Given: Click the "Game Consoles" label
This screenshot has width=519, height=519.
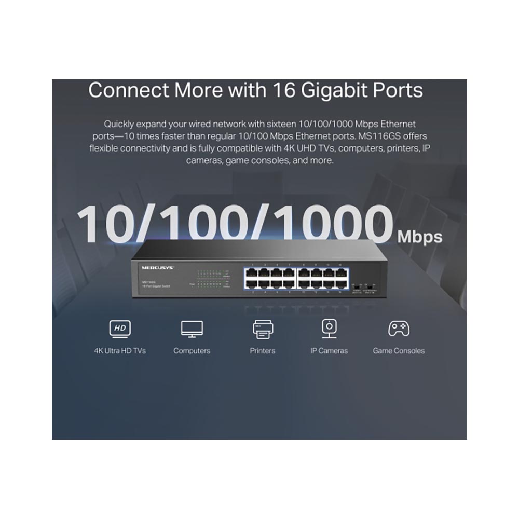Looking at the screenshot, I should pyautogui.click(x=399, y=350).
